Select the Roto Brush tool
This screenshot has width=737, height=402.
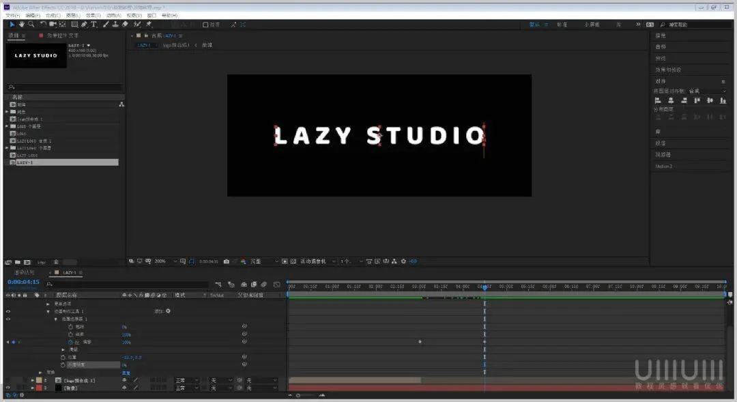(x=137, y=25)
